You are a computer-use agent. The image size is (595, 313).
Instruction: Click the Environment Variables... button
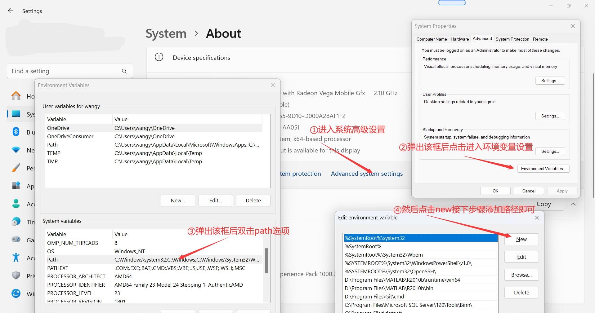click(543, 169)
